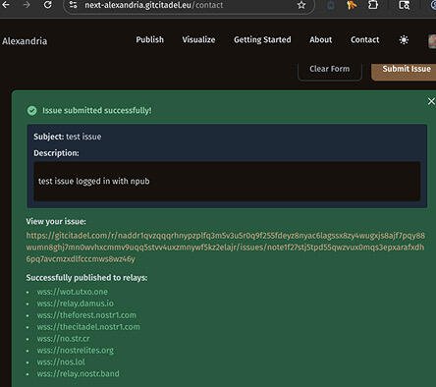This screenshot has height=387, width=436.
Task: Open the user profile avatar
Action: coord(432,41)
